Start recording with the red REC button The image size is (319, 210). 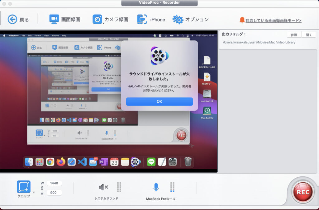click(x=303, y=192)
